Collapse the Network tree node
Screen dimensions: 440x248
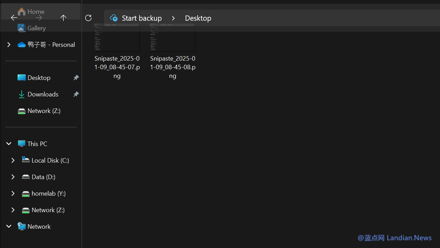(x=9, y=226)
